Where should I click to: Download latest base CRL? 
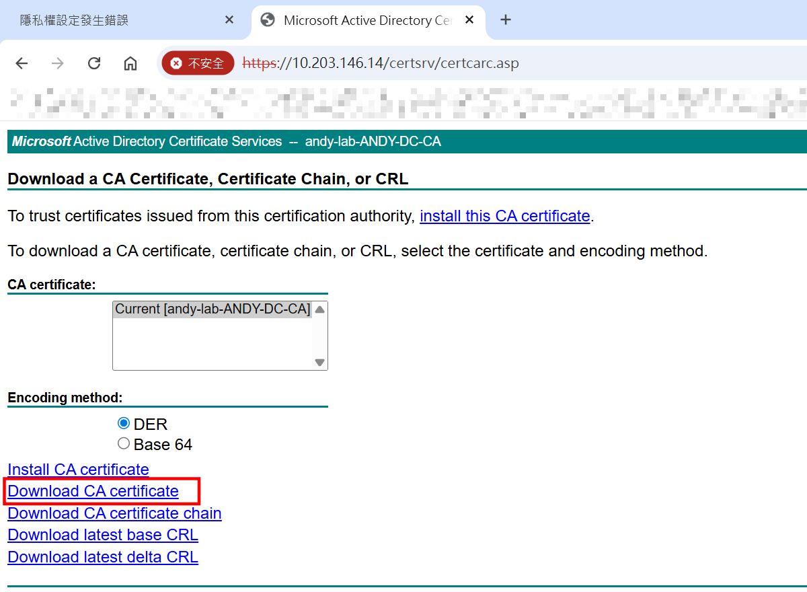coord(103,535)
